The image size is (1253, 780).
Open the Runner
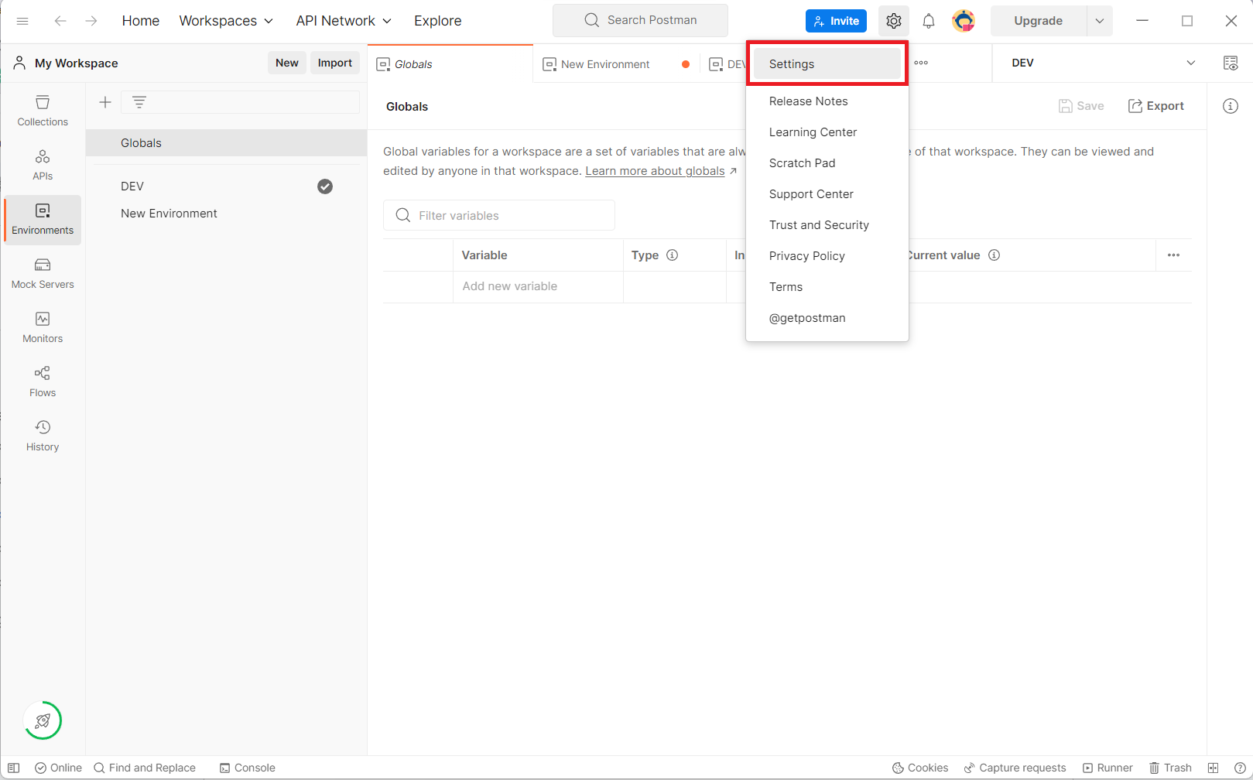click(x=1108, y=768)
